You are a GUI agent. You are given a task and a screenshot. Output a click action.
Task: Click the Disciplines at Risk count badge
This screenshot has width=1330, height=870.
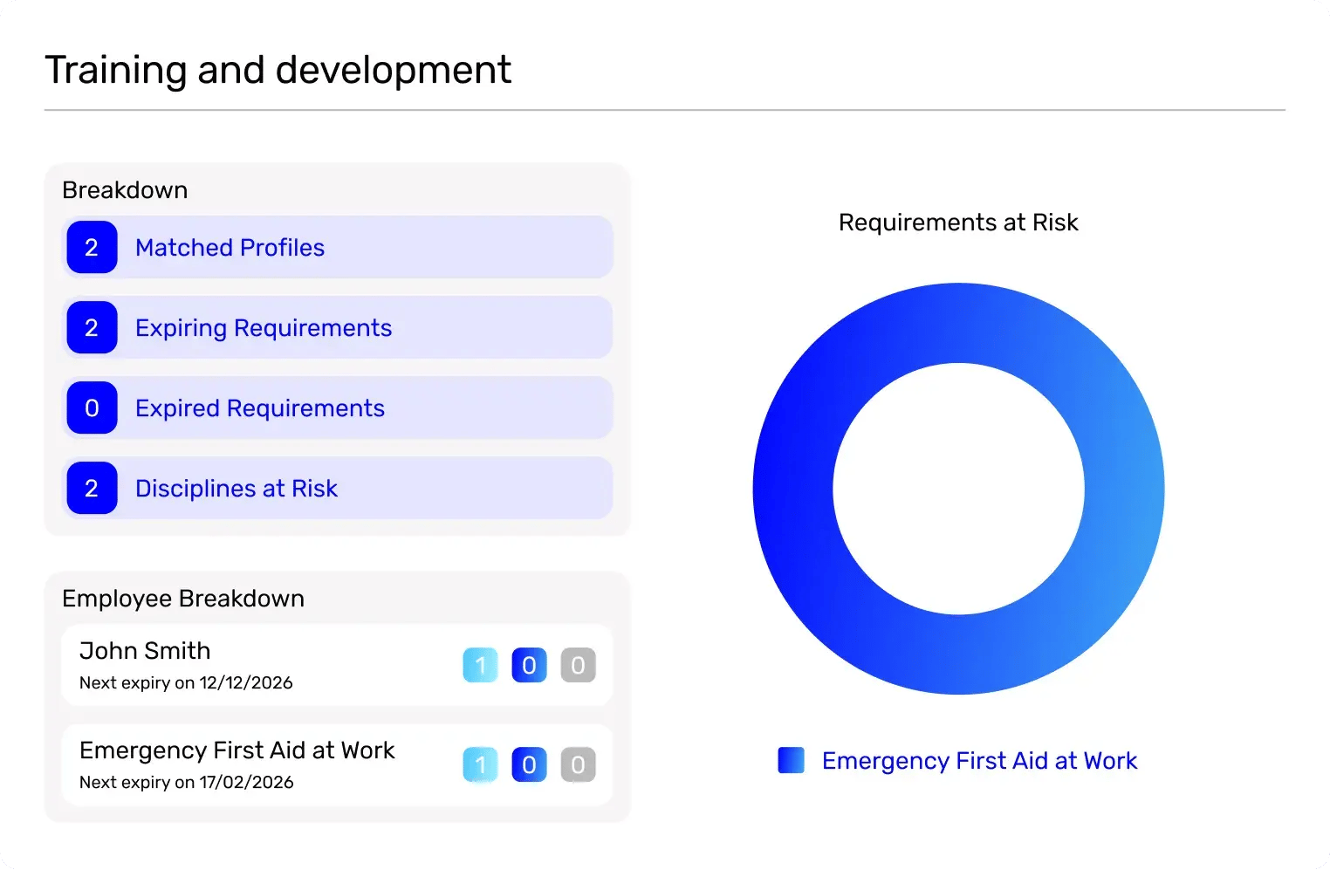[x=91, y=488]
